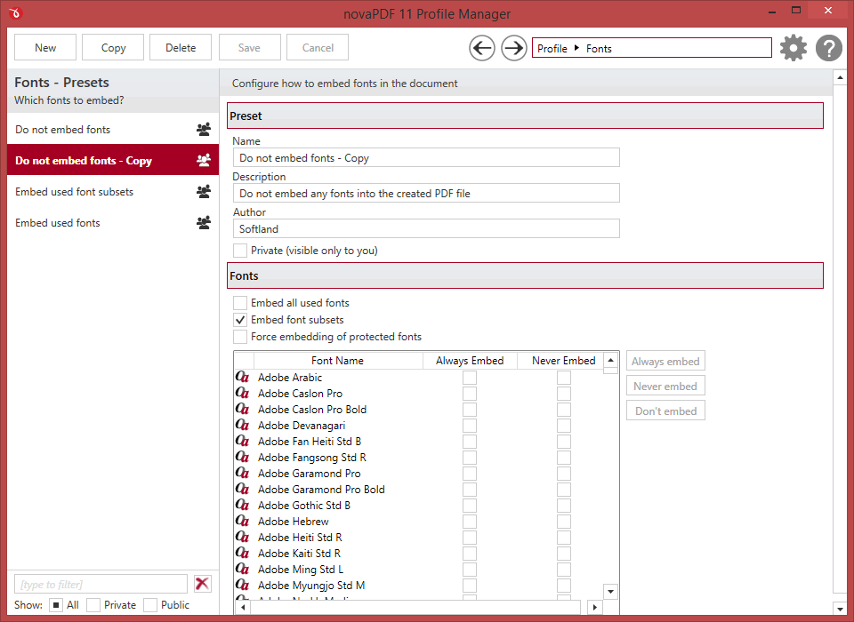854x622 pixels.
Task: Click the font icon for Adobe Myungjo Std M
Action: click(x=242, y=585)
